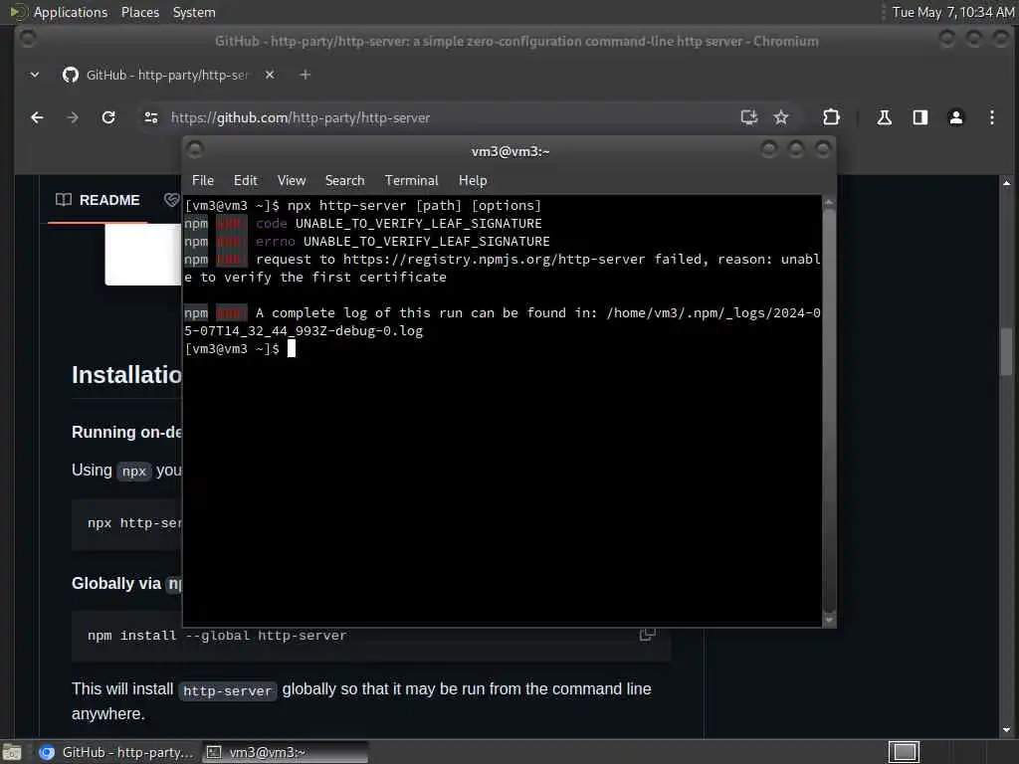Viewport: 1019px width, 764px height.
Task: Click the page scrollbar up arrow
Action: click(x=1006, y=183)
